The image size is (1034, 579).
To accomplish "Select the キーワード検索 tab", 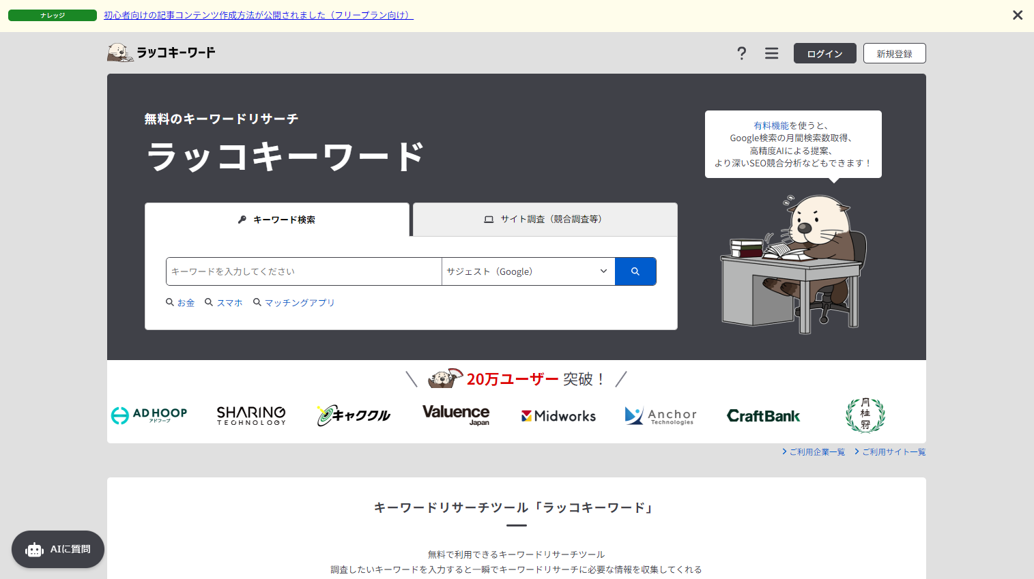I will point(277,220).
